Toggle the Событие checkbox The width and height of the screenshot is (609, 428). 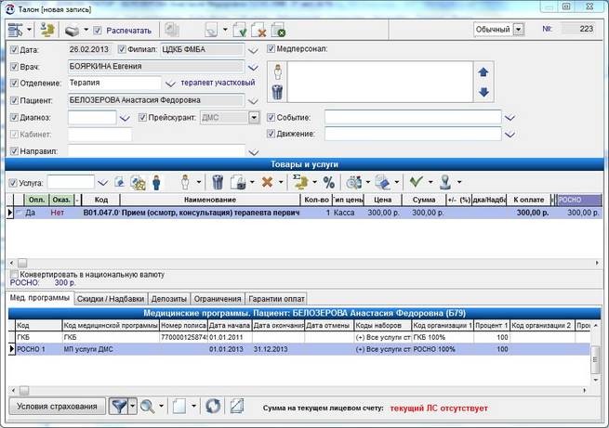[x=271, y=118]
